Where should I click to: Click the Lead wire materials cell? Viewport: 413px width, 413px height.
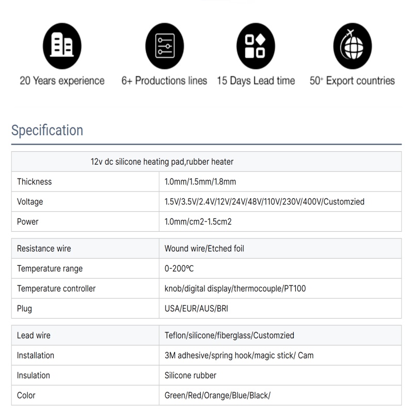tap(229, 336)
